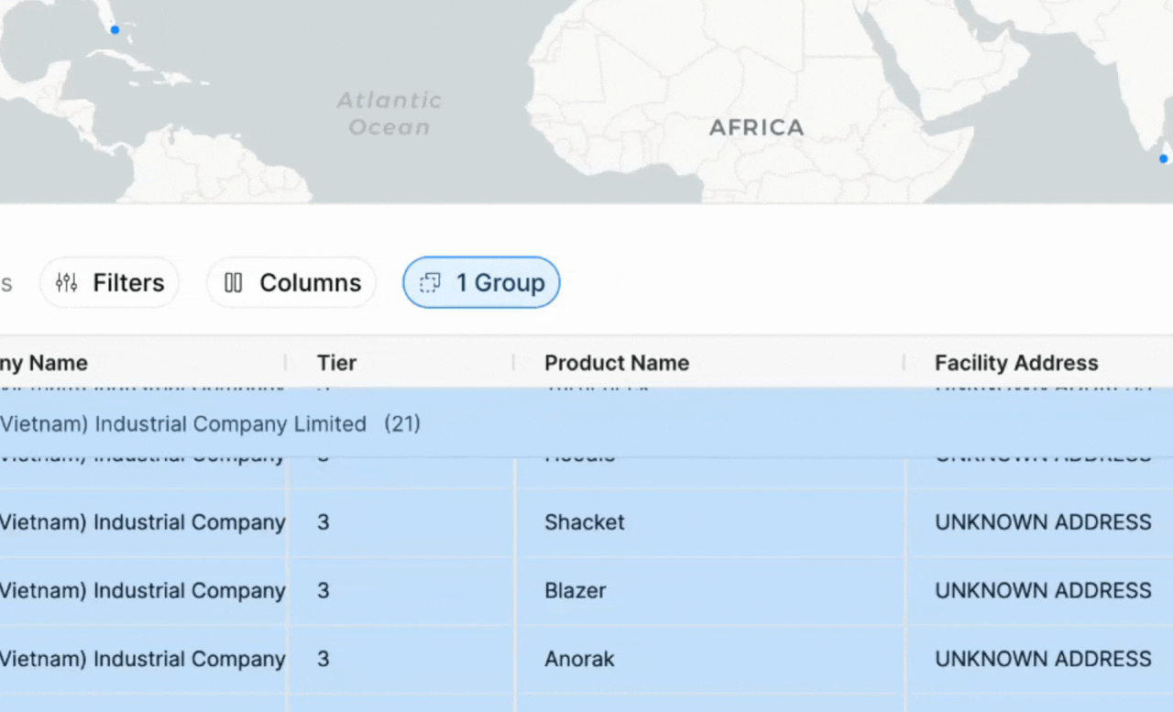The width and height of the screenshot is (1173, 712).
Task: Sort by the Tier column header
Action: 336,363
